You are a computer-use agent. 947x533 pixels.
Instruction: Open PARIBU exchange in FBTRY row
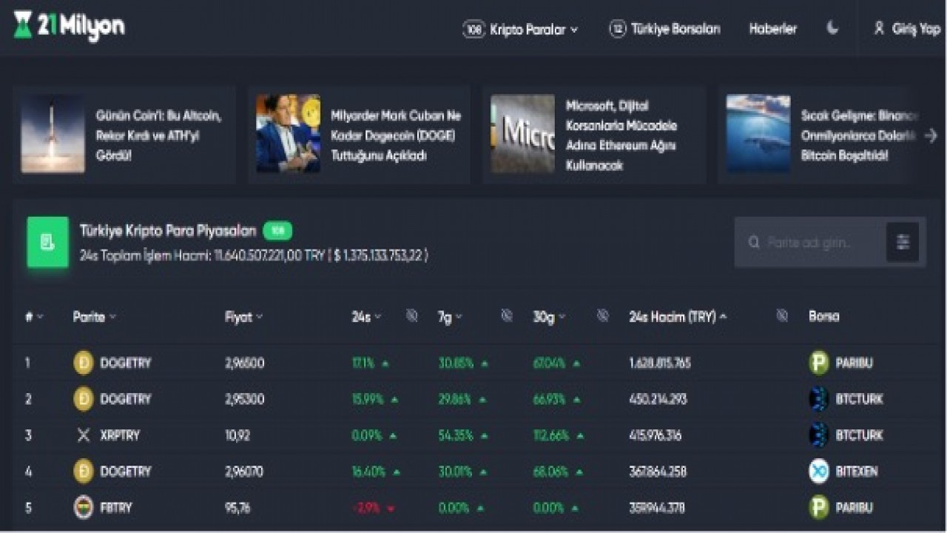(854, 507)
